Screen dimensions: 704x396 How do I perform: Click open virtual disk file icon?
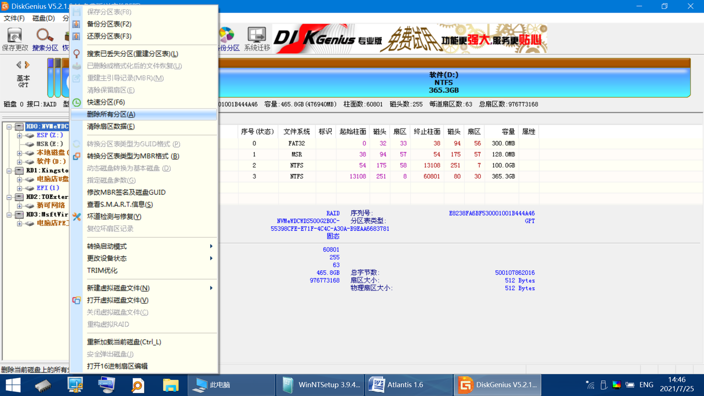point(77,300)
